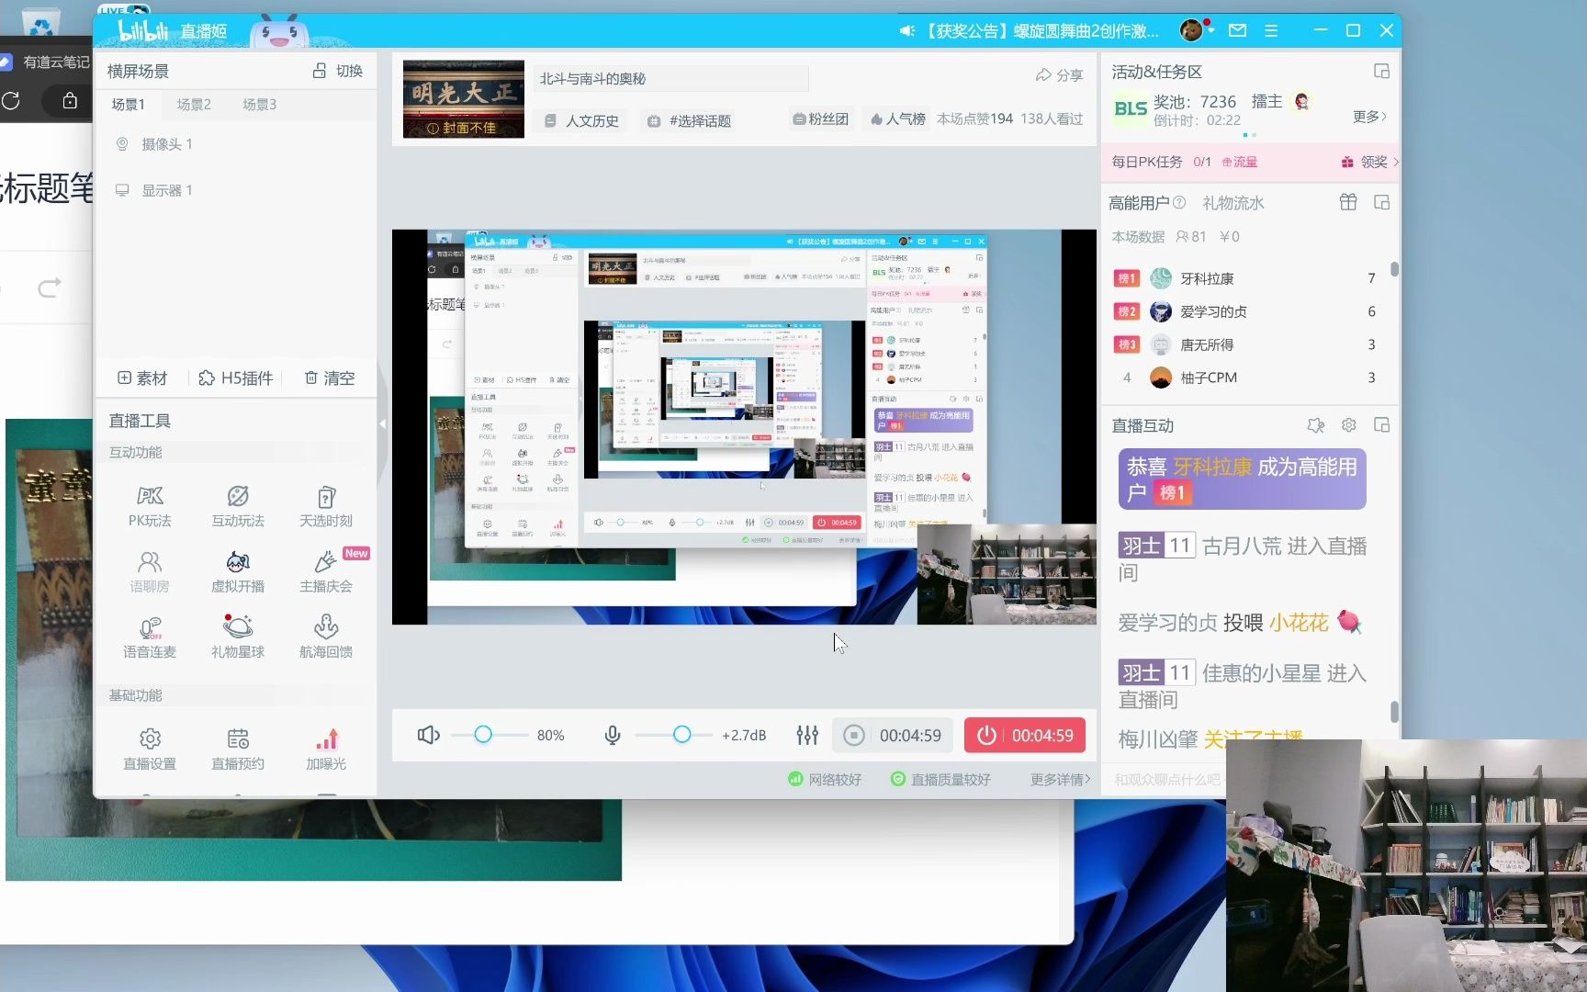Click refresh icon in background browser
The image size is (1587, 992).
tap(11, 101)
